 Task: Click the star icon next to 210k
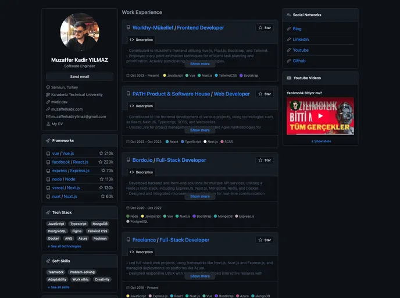pos(101,153)
